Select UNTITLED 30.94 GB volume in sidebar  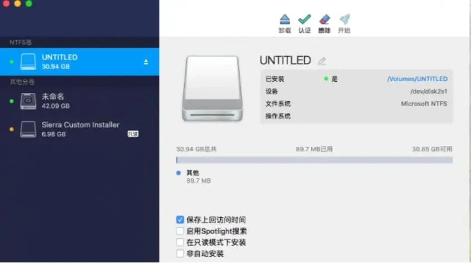[x=80, y=62]
